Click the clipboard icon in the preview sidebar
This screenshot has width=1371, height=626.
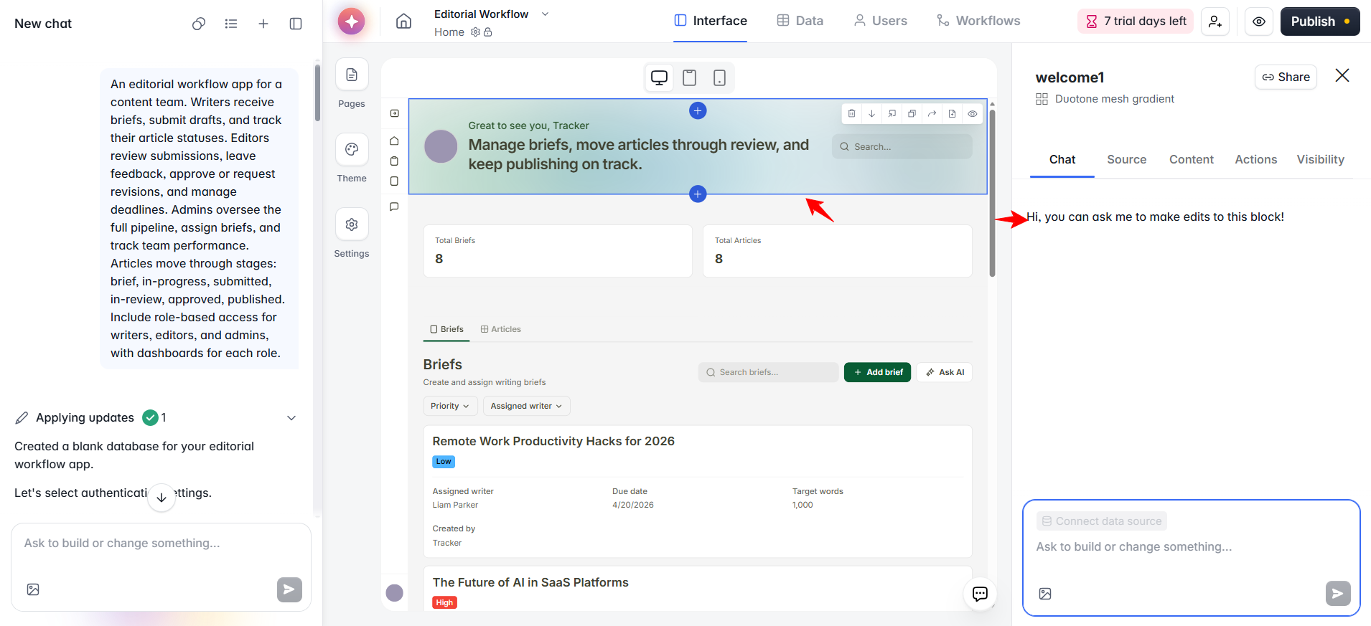pyautogui.click(x=394, y=161)
